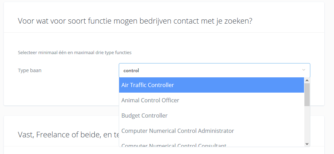The width and height of the screenshot is (334, 154).
Task: Click the dropdown list scroll-up arrow
Action: pyautogui.click(x=307, y=80)
